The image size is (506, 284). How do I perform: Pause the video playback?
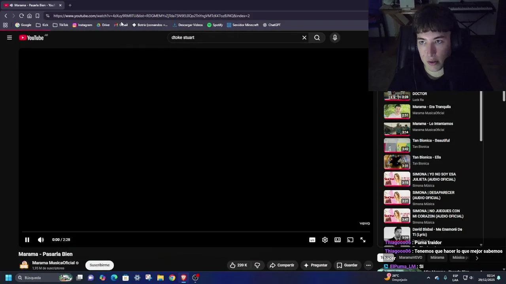click(x=27, y=240)
